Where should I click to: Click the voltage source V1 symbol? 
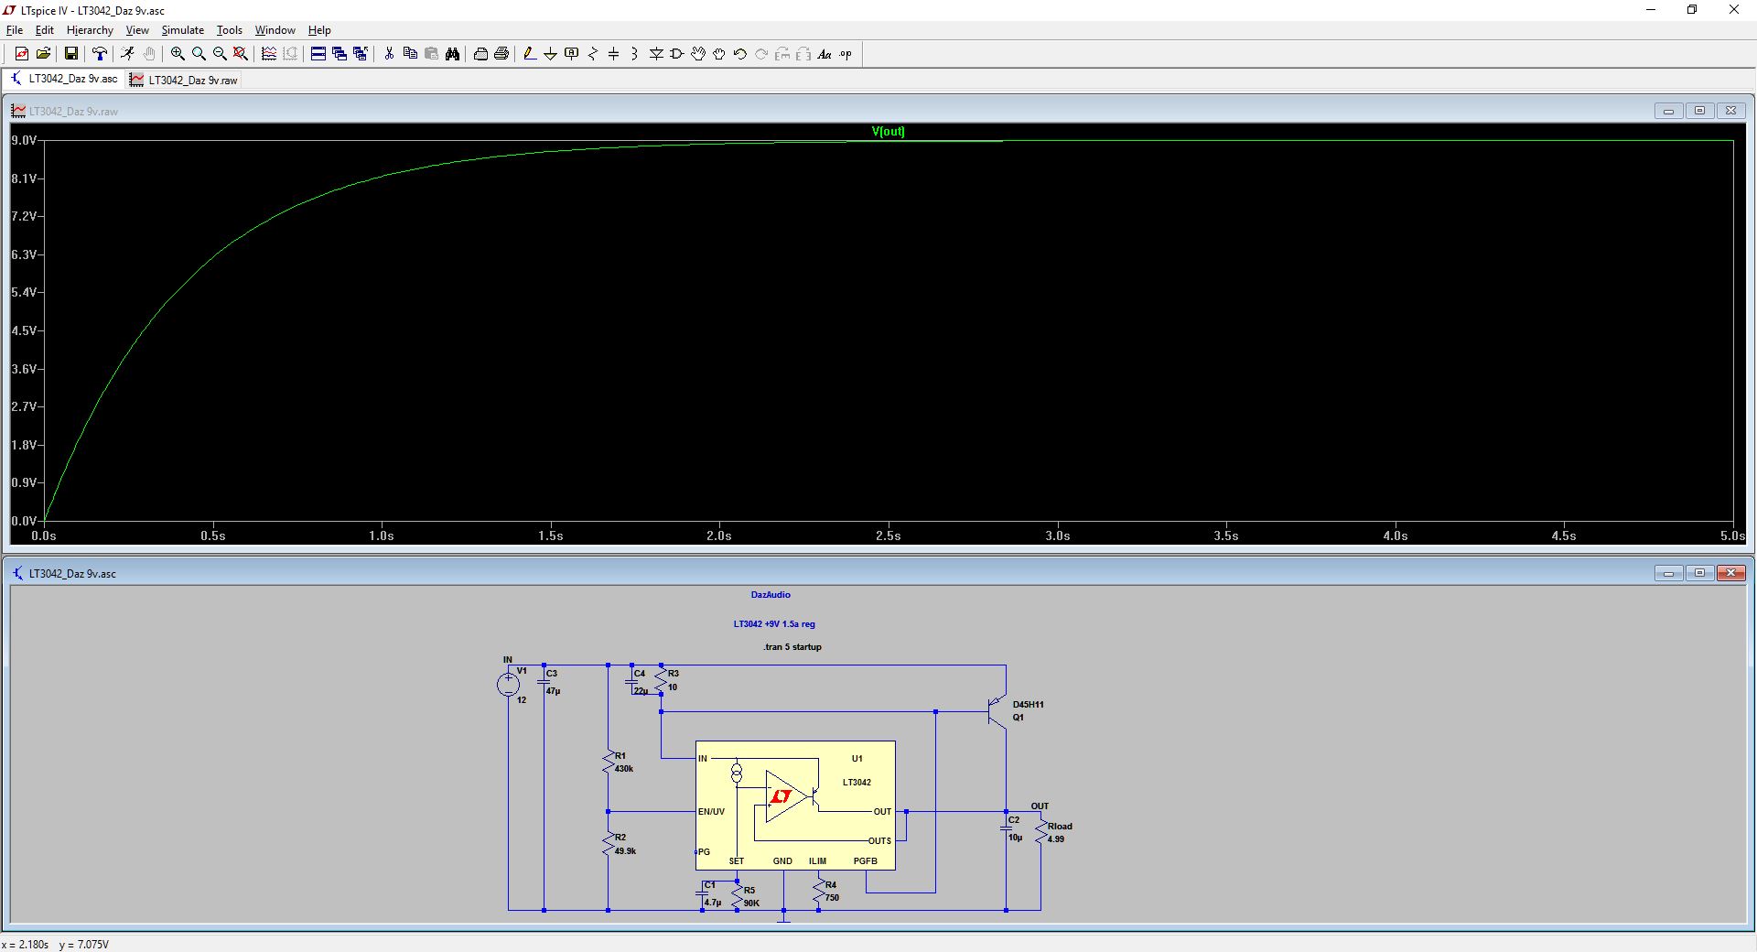pyautogui.click(x=508, y=684)
